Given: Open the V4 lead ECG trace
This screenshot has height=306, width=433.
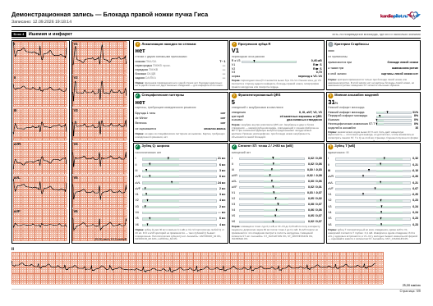Looking at the screenshot, I should click(100, 158).
